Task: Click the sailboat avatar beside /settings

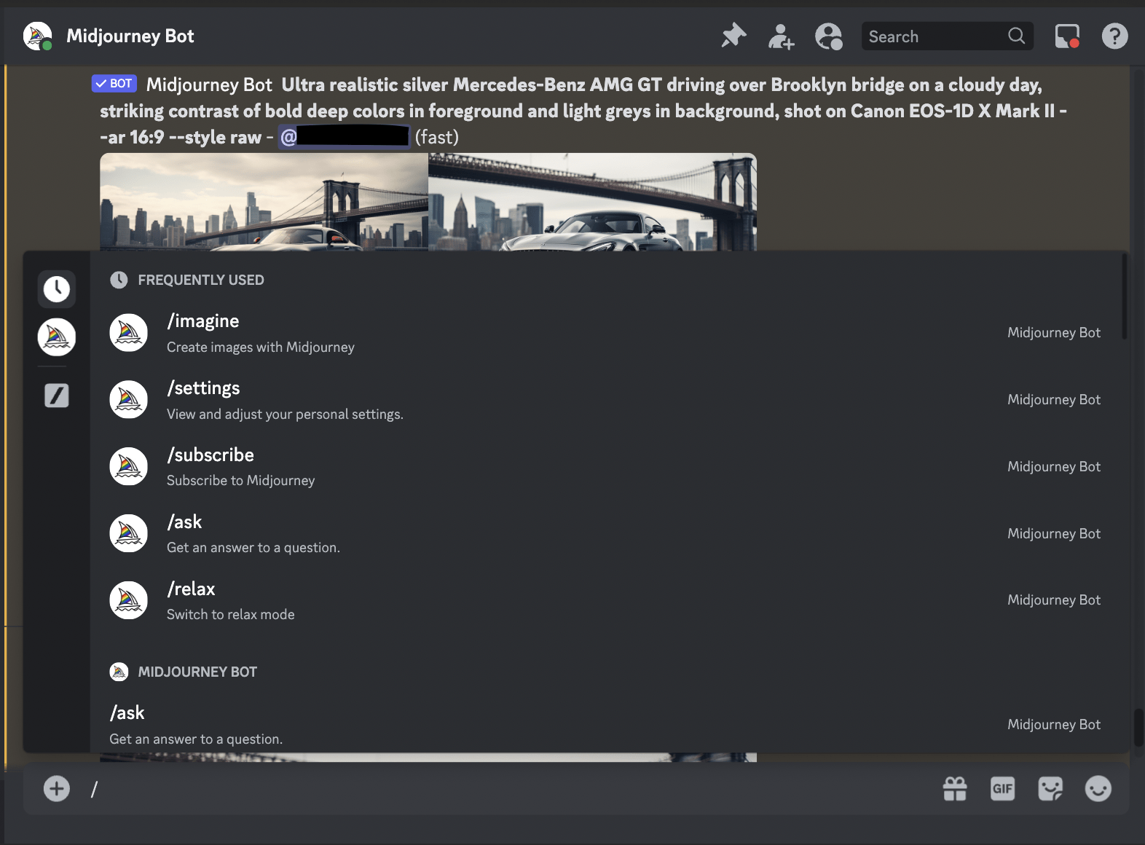Action: [128, 400]
